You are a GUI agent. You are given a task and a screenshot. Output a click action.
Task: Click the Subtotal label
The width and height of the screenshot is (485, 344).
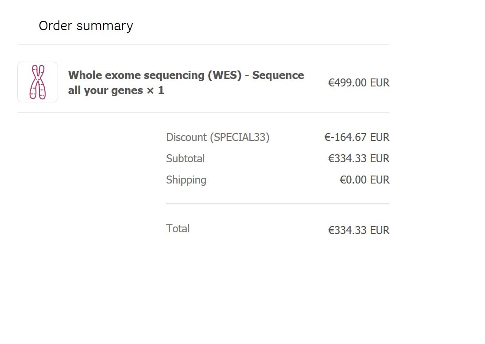click(x=185, y=159)
